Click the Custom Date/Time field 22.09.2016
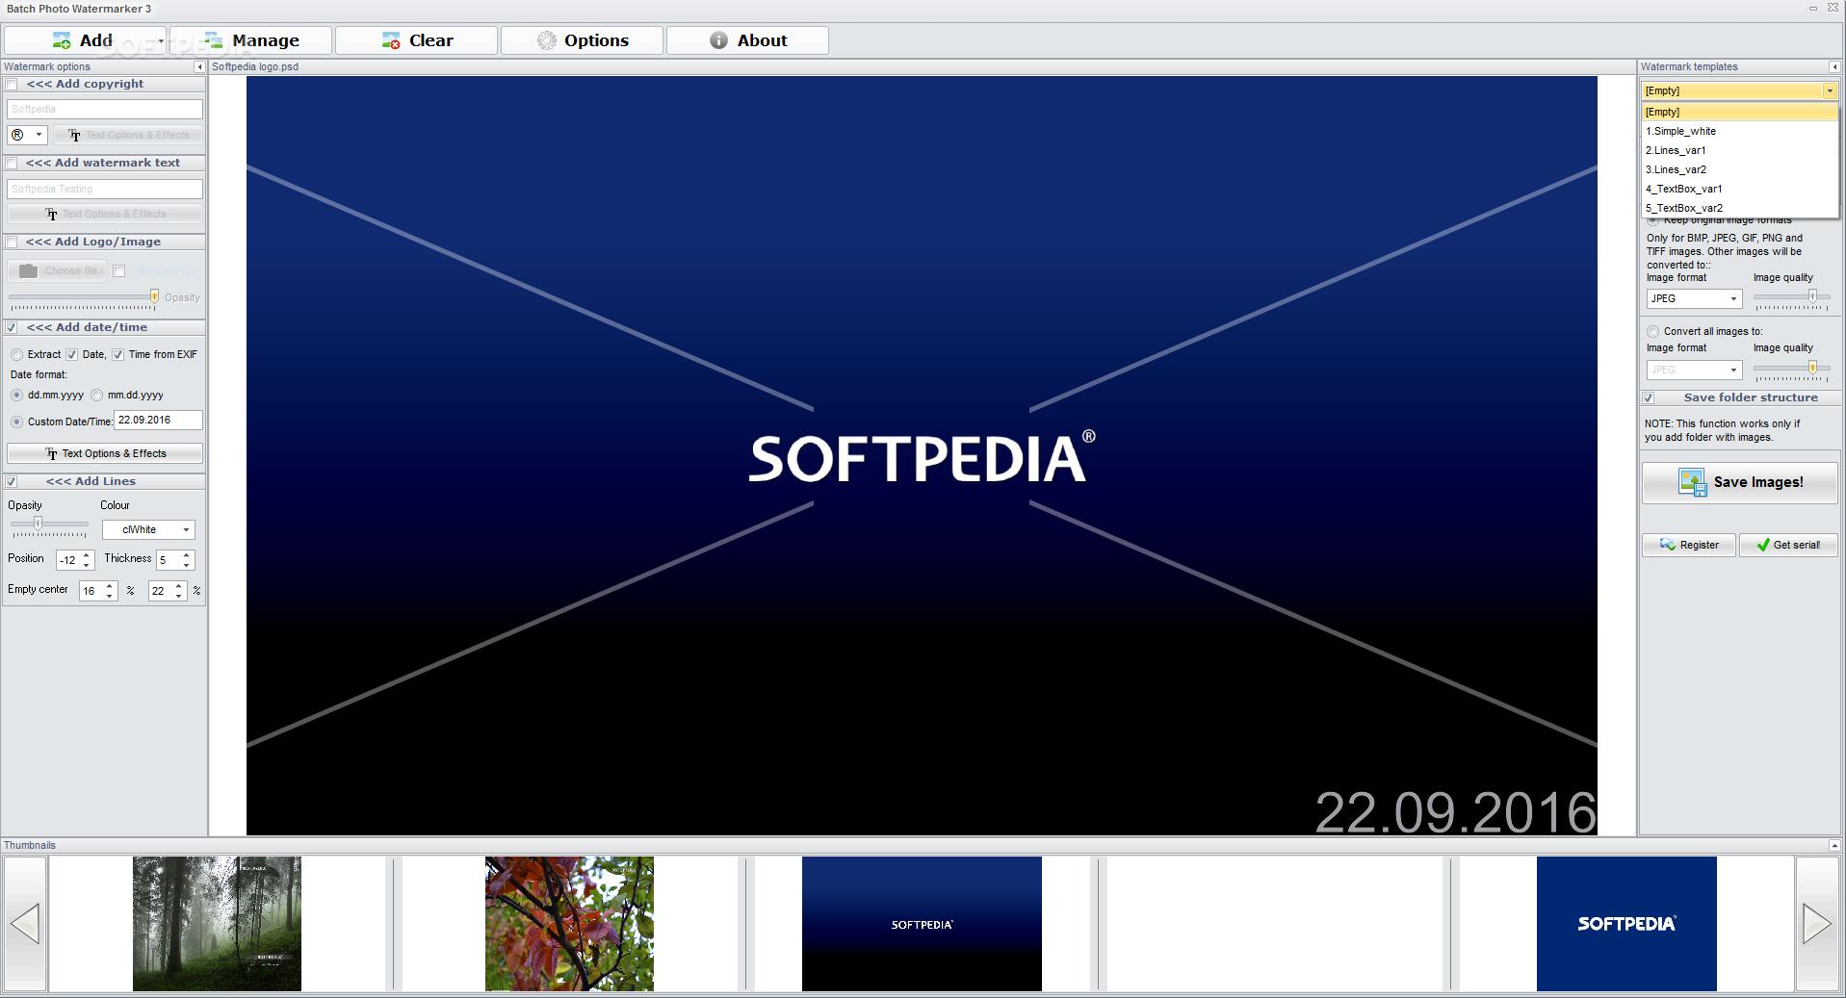Viewport: 1846px width, 998px height. click(158, 421)
